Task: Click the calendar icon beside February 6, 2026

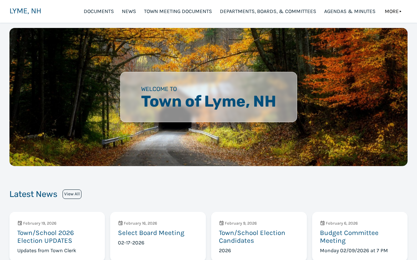Action: pyautogui.click(x=323, y=223)
